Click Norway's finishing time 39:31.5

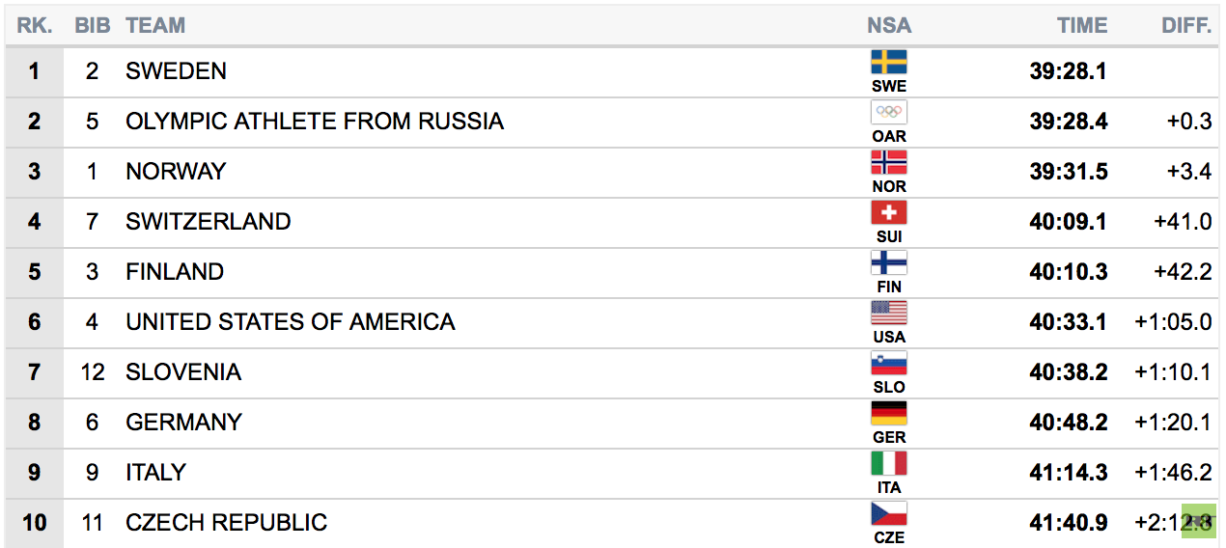click(1069, 172)
